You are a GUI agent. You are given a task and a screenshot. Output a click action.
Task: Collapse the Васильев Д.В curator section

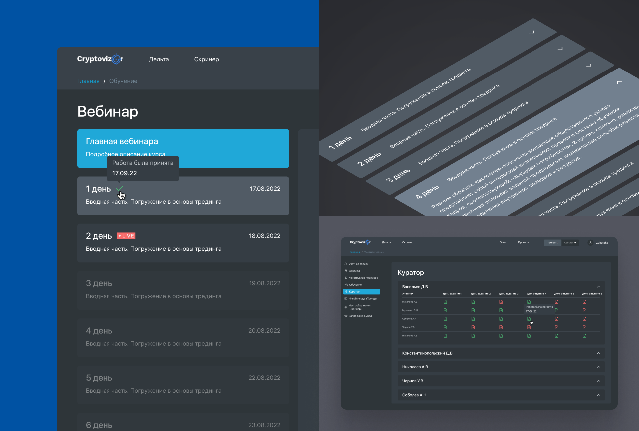tap(598, 287)
